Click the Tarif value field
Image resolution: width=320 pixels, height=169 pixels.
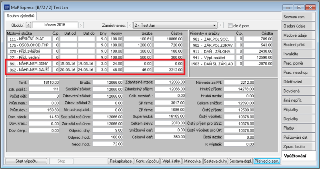pos(44,83)
